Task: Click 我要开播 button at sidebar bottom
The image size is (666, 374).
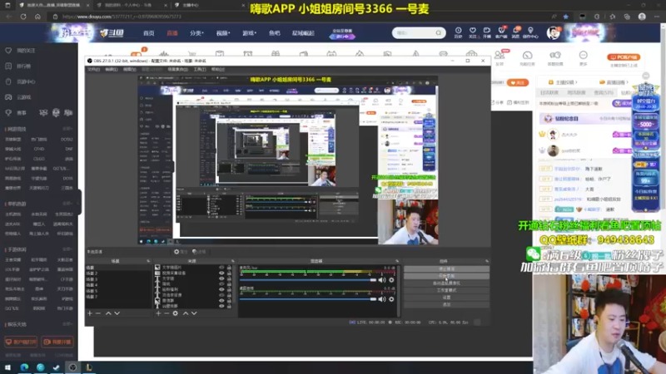Action: [57, 342]
